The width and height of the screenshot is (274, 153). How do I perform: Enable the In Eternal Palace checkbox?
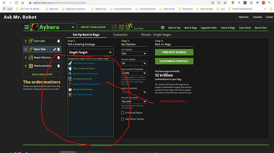click(122, 113)
